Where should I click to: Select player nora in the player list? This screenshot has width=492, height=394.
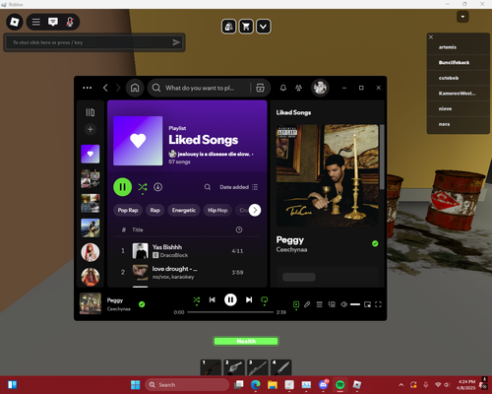point(445,124)
